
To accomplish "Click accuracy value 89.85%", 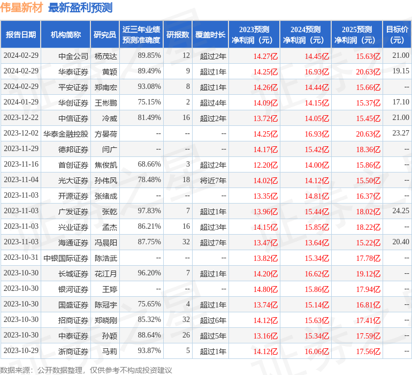I will tap(149, 56).
